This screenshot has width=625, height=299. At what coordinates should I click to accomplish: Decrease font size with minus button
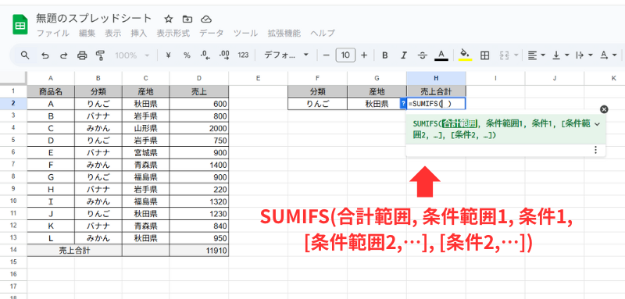(326, 55)
